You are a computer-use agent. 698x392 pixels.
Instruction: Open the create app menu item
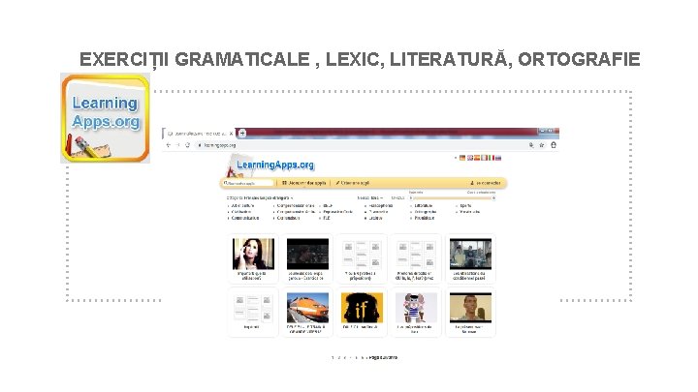(x=353, y=183)
